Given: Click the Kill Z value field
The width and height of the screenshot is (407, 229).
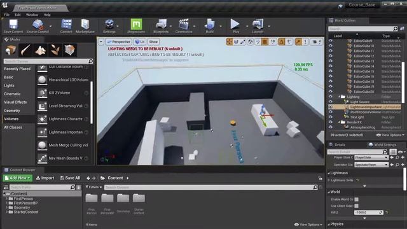Looking at the screenshot, I should coord(369,212).
